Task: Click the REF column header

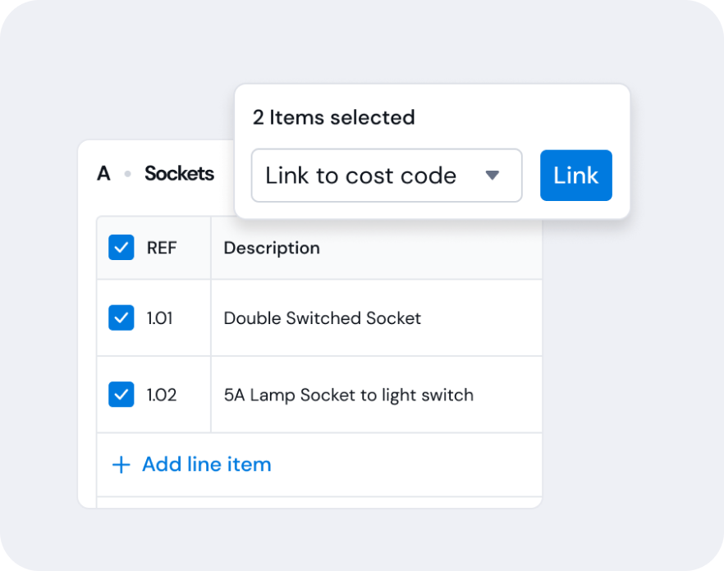Action: click(x=162, y=248)
